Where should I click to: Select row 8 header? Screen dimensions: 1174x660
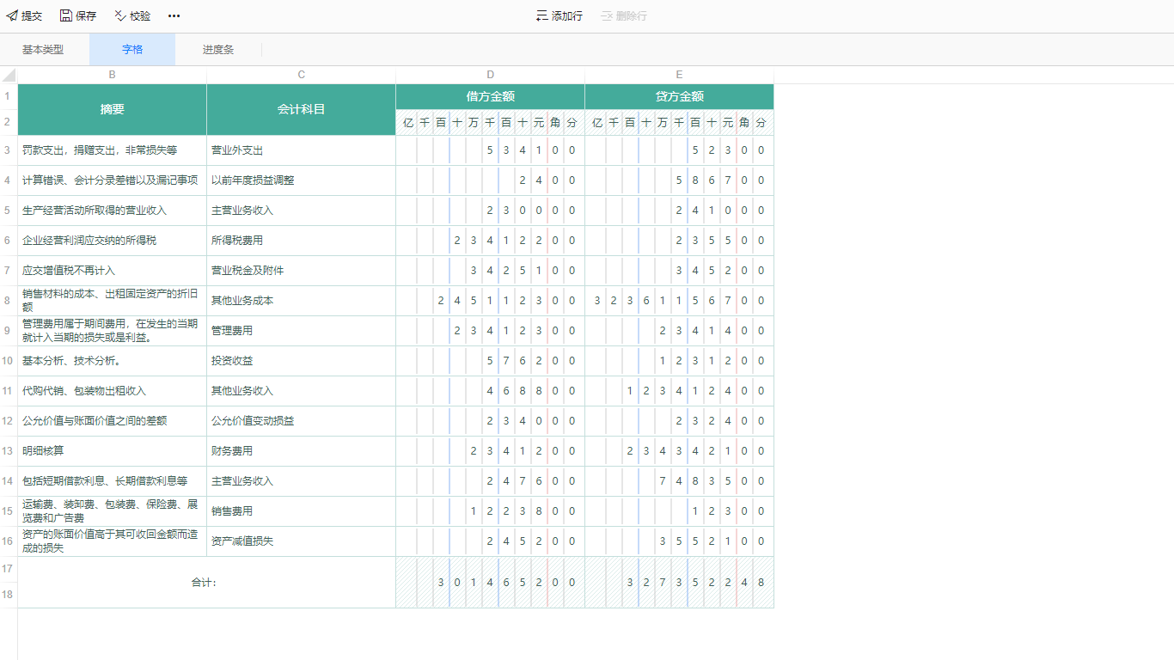pyautogui.click(x=8, y=301)
